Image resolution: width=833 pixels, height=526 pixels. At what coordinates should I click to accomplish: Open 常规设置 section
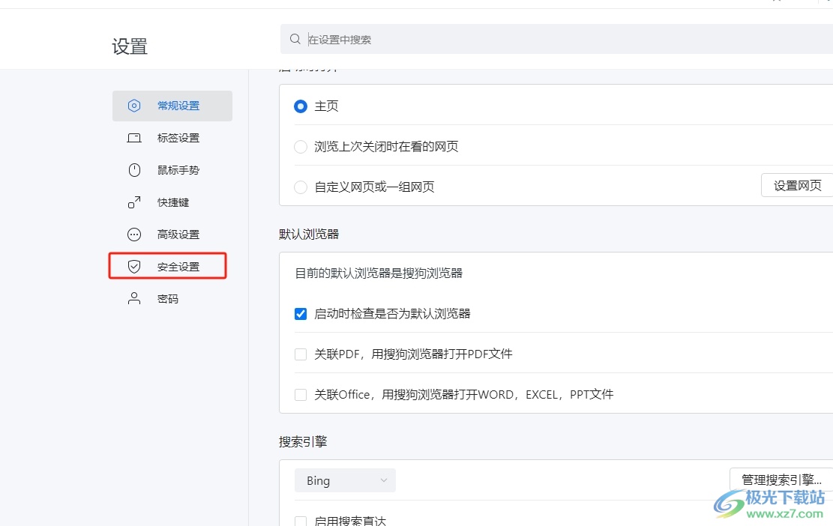172,106
